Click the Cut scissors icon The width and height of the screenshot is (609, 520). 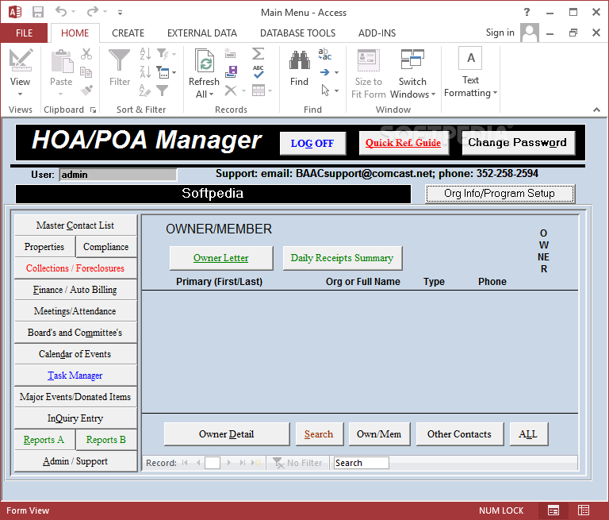tap(86, 54)
